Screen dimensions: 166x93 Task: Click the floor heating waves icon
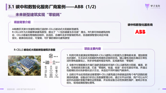tap(57, 67)
